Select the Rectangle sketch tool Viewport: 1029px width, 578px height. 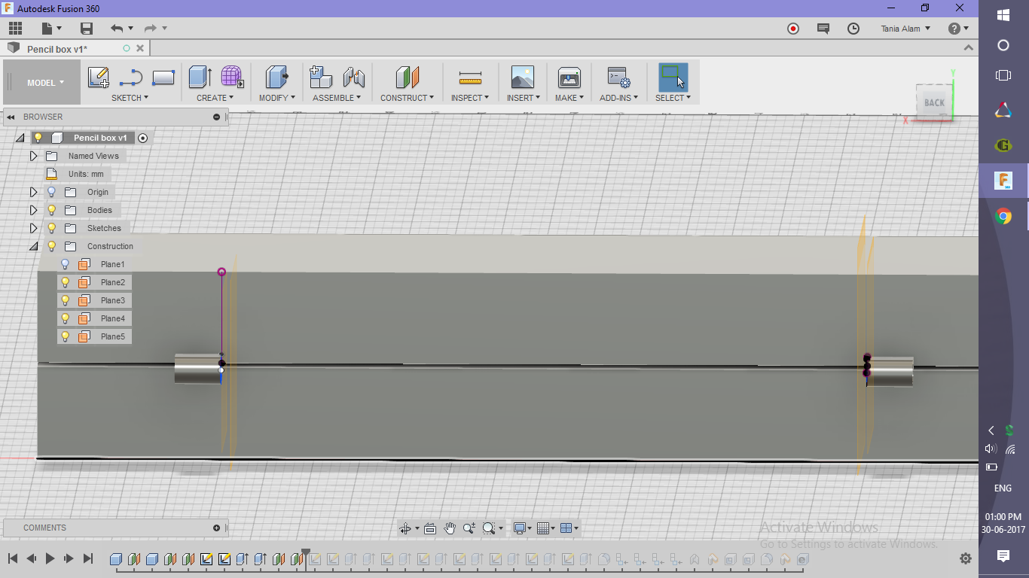(163, 78)
